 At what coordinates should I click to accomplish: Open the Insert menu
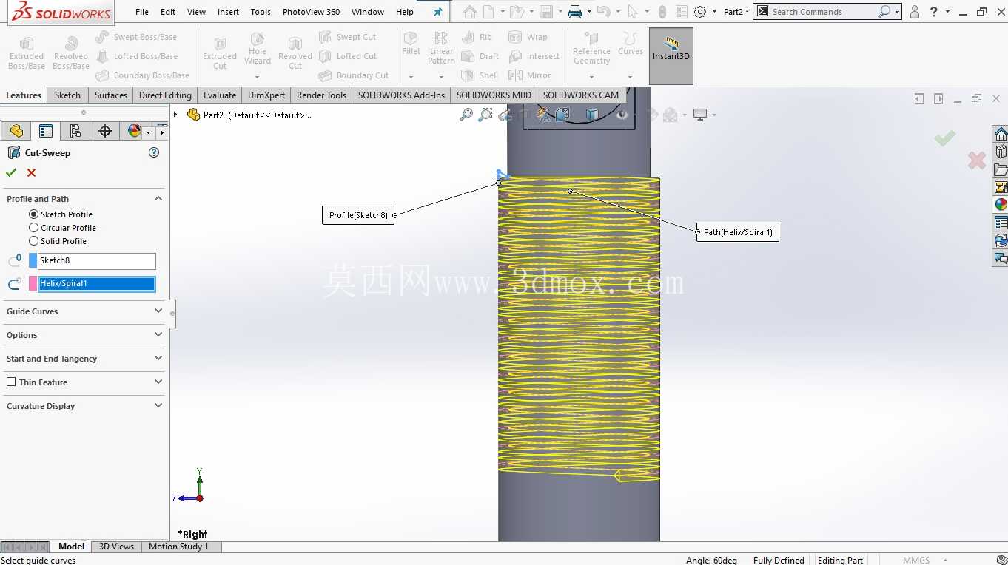tap(228, 12)
